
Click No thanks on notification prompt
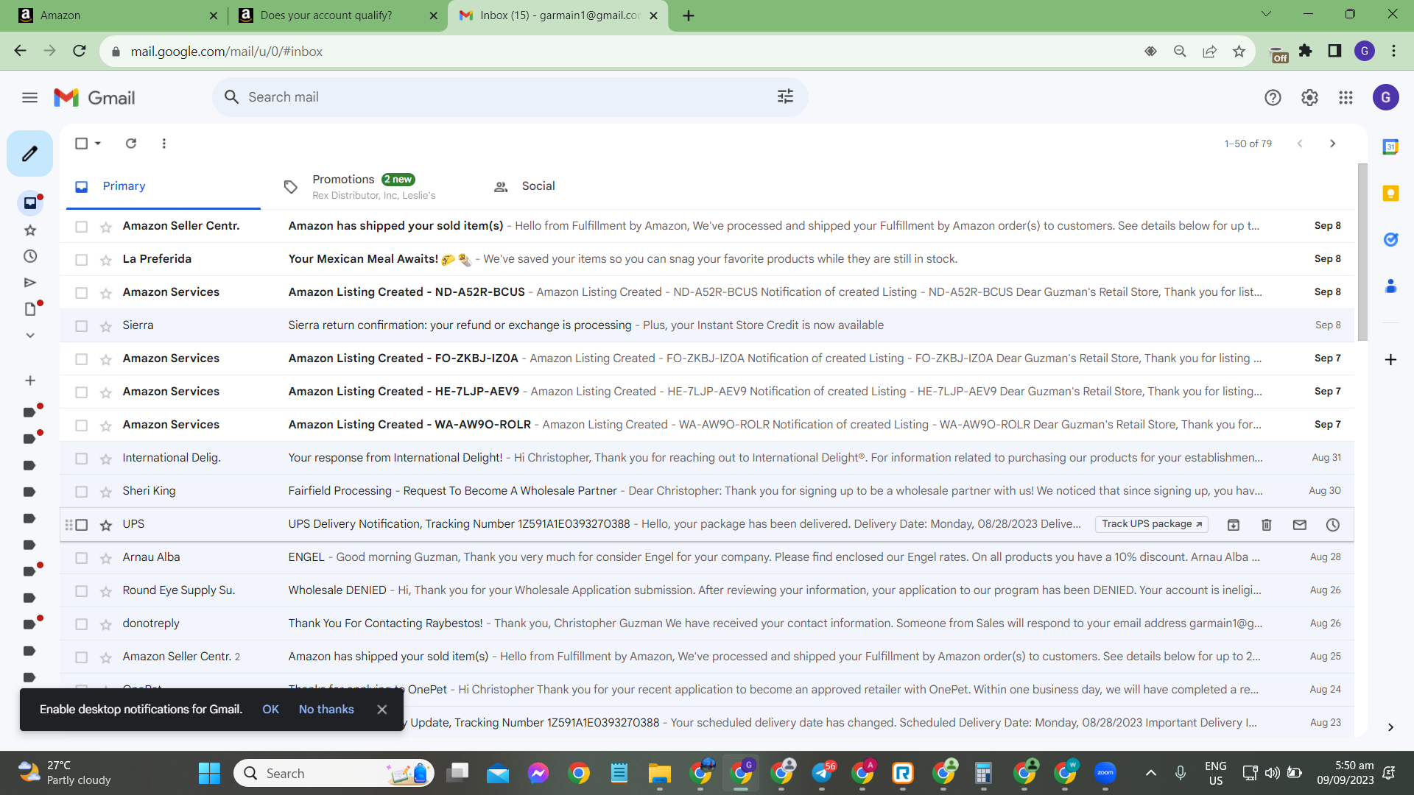326,710
